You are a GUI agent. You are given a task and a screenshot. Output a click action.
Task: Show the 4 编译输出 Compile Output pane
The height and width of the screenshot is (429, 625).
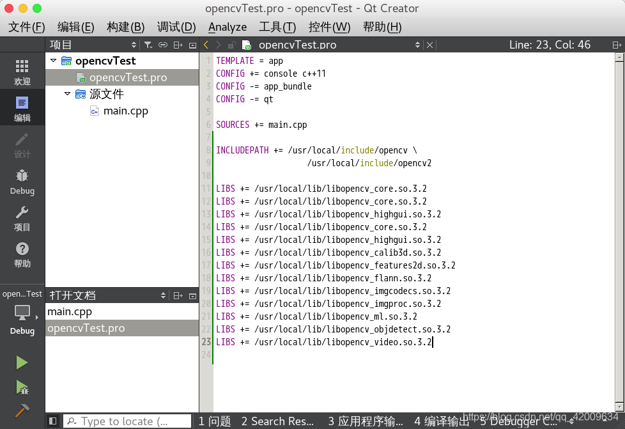[x=442, y=421]
